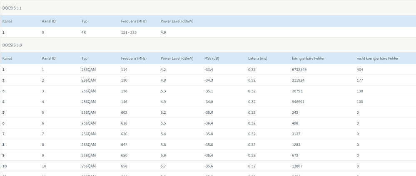The height and width of the screenshot is (176, 416).
Task: Click power level 5.7
Action: point(163,166)
